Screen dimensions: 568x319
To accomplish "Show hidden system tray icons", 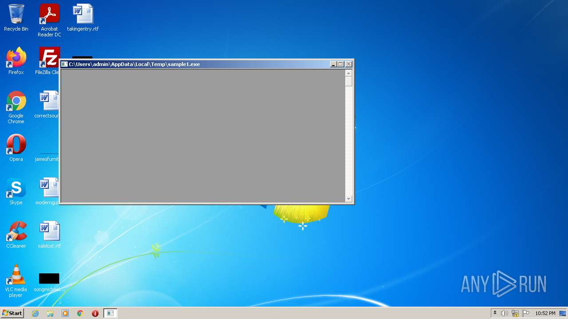I will [495, 313].
